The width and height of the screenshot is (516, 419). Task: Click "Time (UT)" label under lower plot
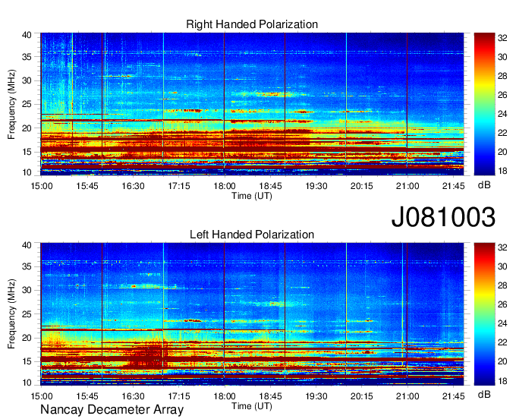pyautogui.click(x=252, y=406)
